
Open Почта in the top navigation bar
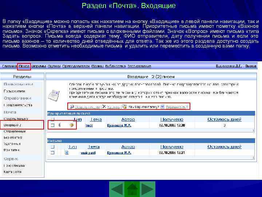24,66
